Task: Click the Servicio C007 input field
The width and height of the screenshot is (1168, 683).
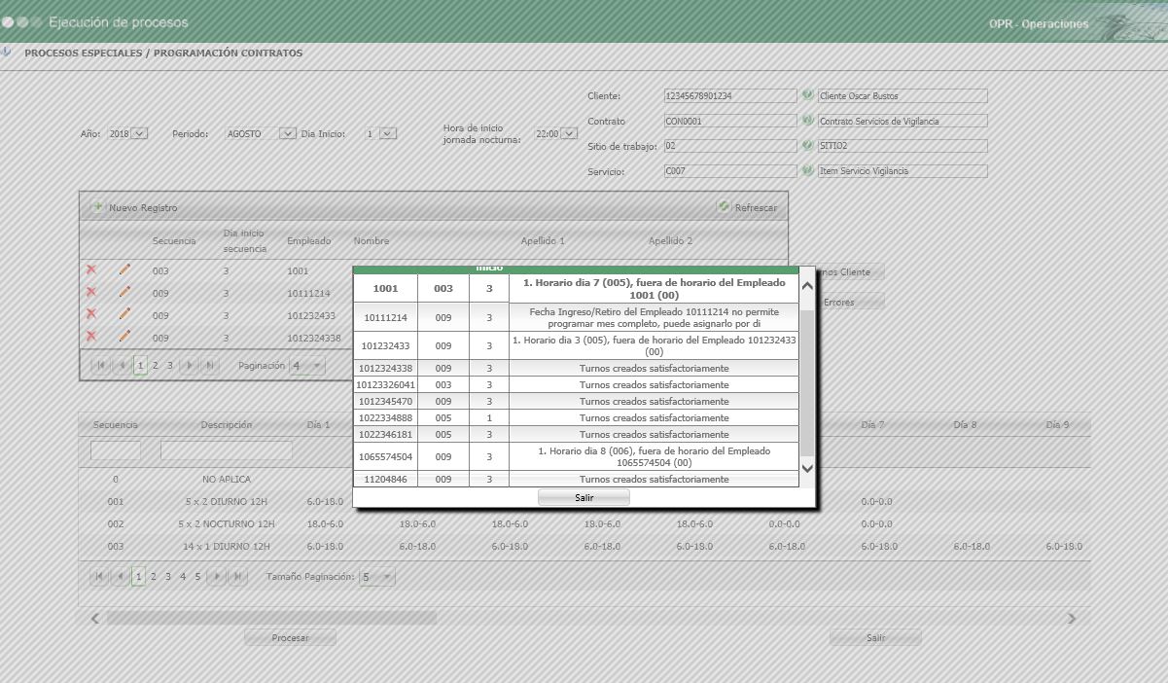Action: [730, 171]
